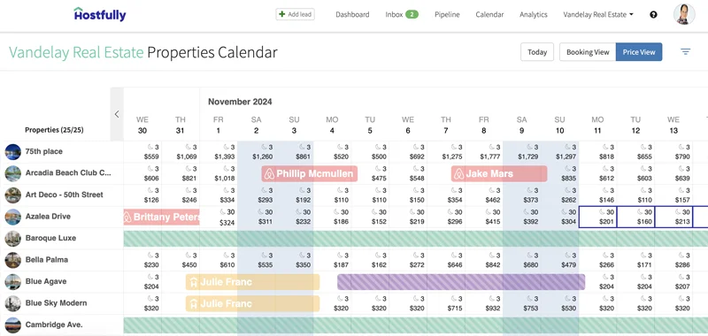
Task: Open Julie Franc booking on Blue Agave
Action: click(252, 282)
